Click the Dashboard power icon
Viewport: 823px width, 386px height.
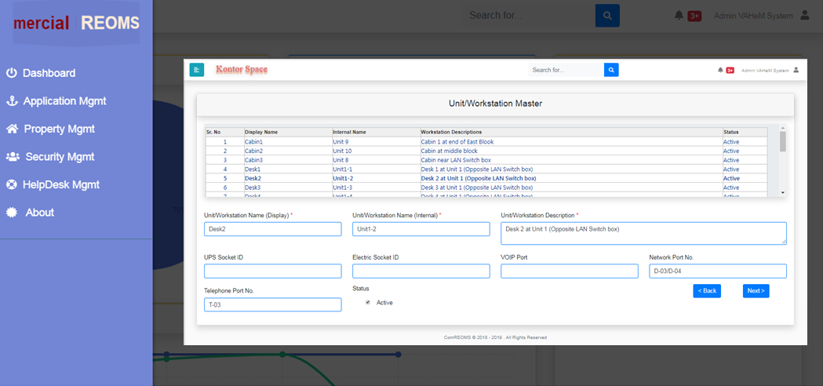pos(12,73)
